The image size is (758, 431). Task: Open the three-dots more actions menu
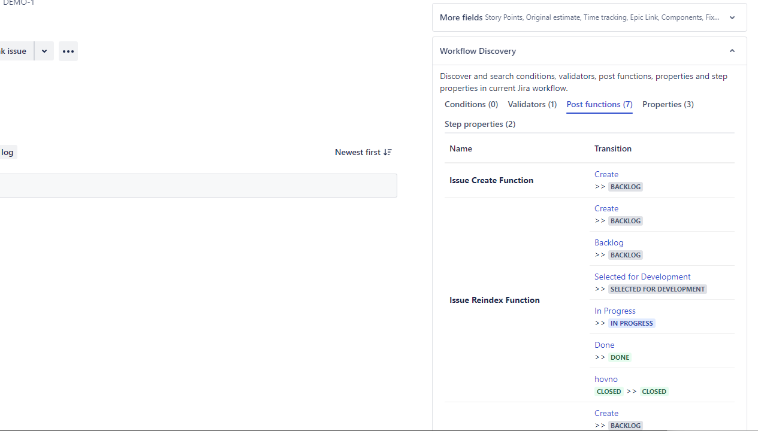tap(68, 51)
